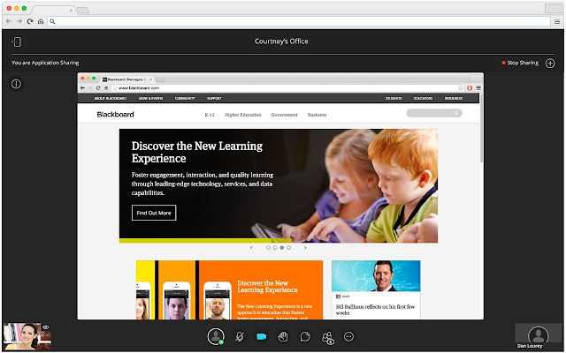This screenshot has width=566, height=353.
Task: Select the fourth carousel dot
Action: pyautogui.click(x=289, y=248)
